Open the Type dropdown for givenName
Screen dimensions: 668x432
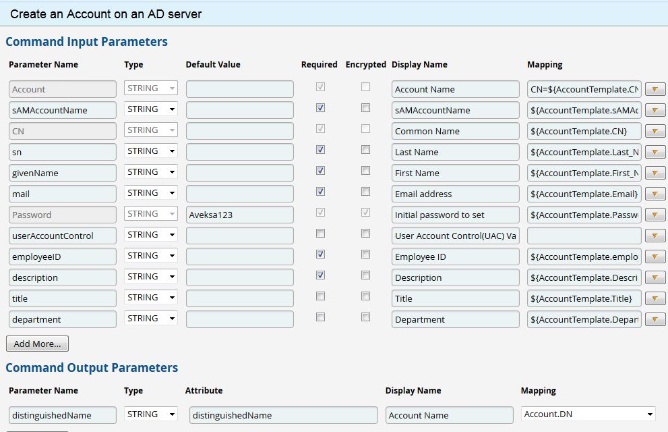[x=150, y=172]
